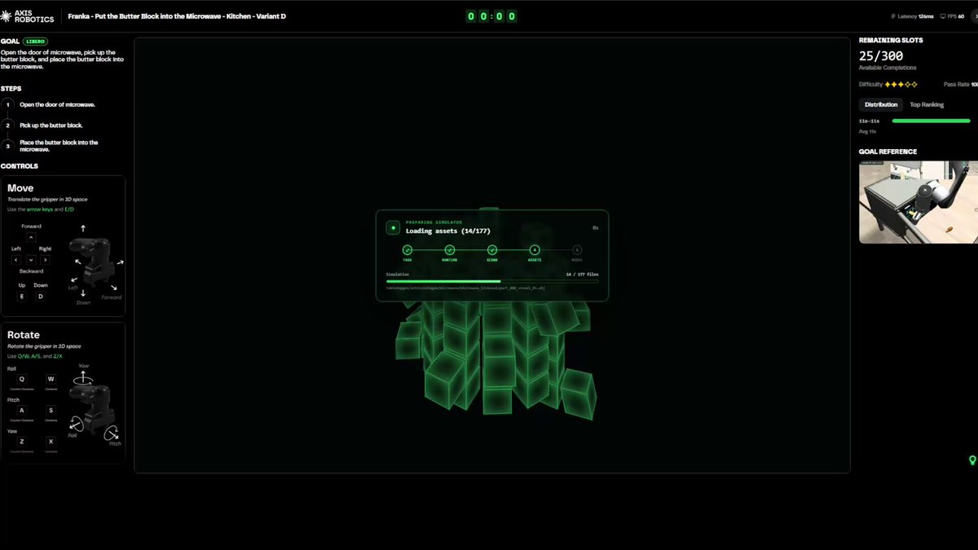Click the preparing simulator status indicator

[393, 228]
